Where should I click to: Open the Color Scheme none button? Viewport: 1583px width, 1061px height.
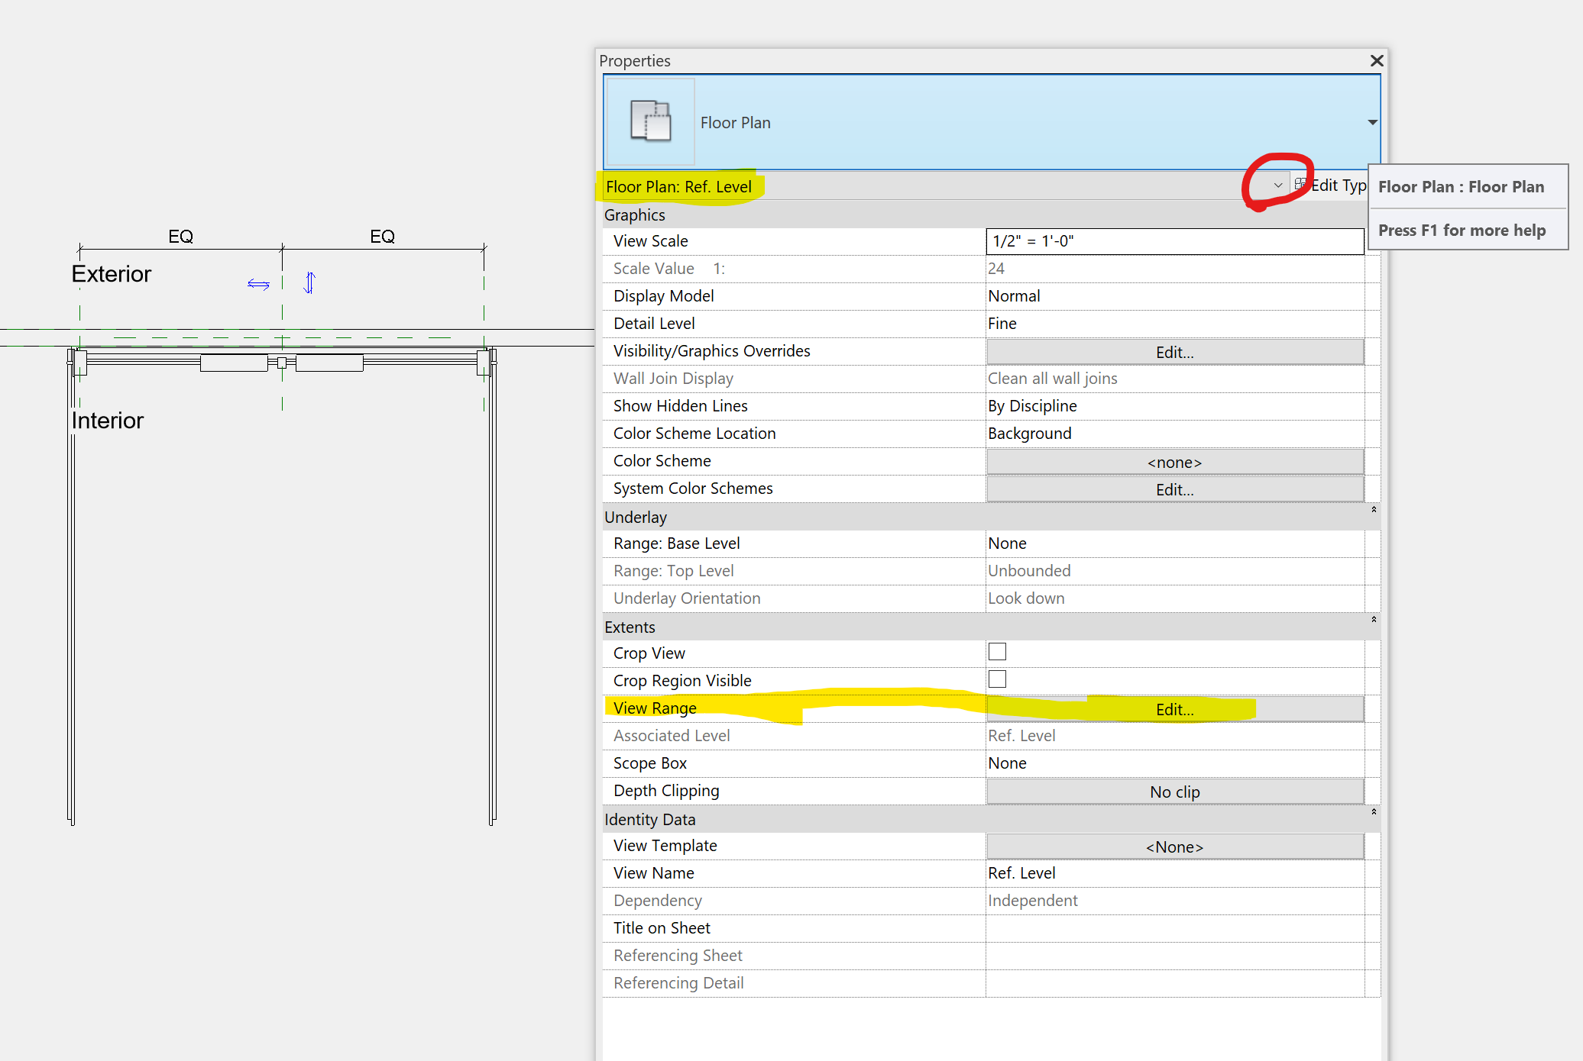coord(1174,462)
